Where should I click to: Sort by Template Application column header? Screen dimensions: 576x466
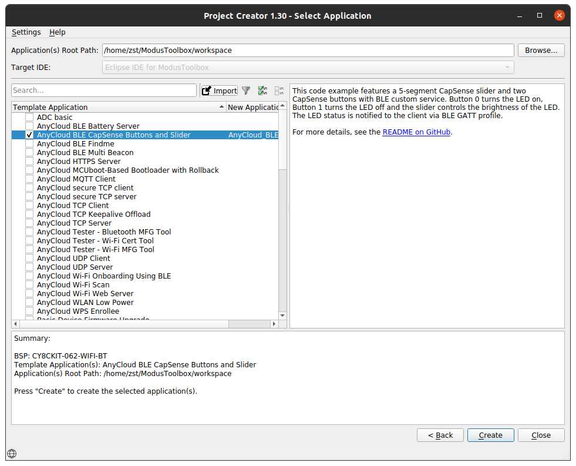point(119,108)
